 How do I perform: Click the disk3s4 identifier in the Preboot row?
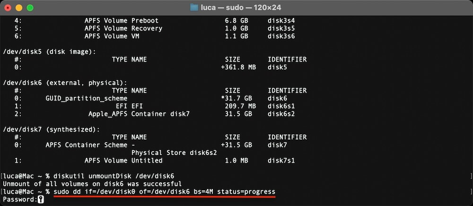[x=282, y=21]
